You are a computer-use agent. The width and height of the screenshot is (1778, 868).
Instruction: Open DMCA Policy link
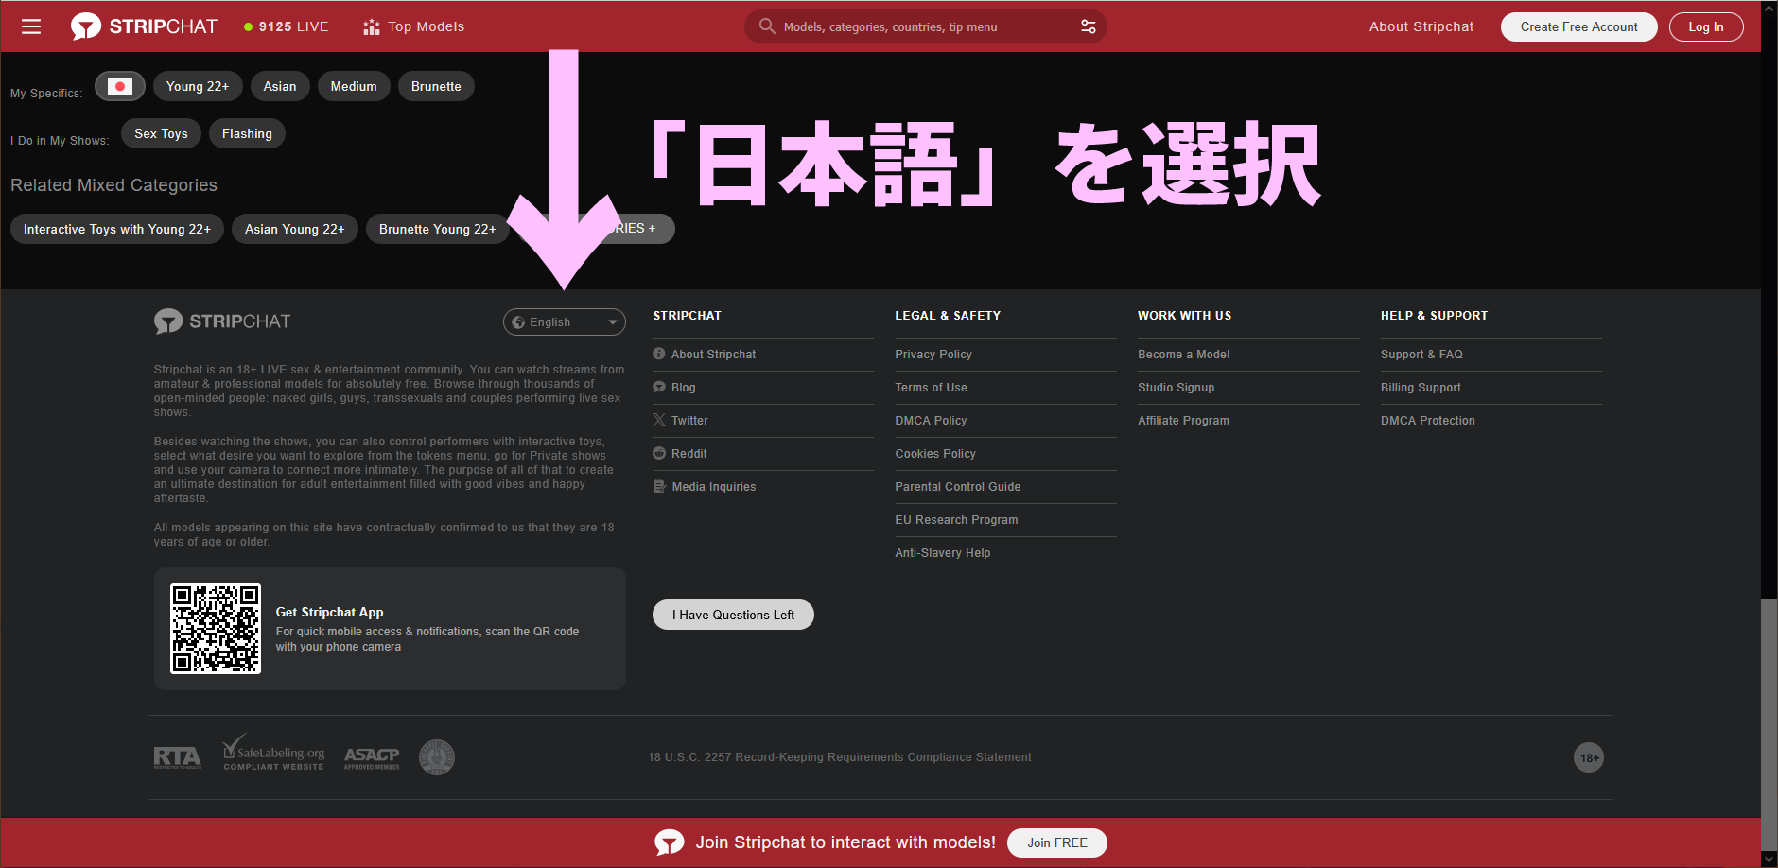tap(931, 420)
